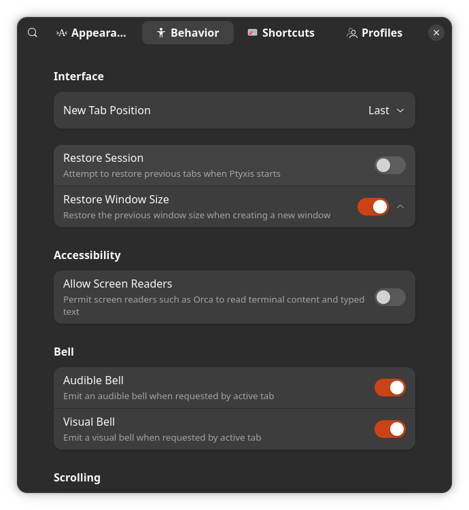Click the Behavior accessibility figure icon

coord(161,33)
